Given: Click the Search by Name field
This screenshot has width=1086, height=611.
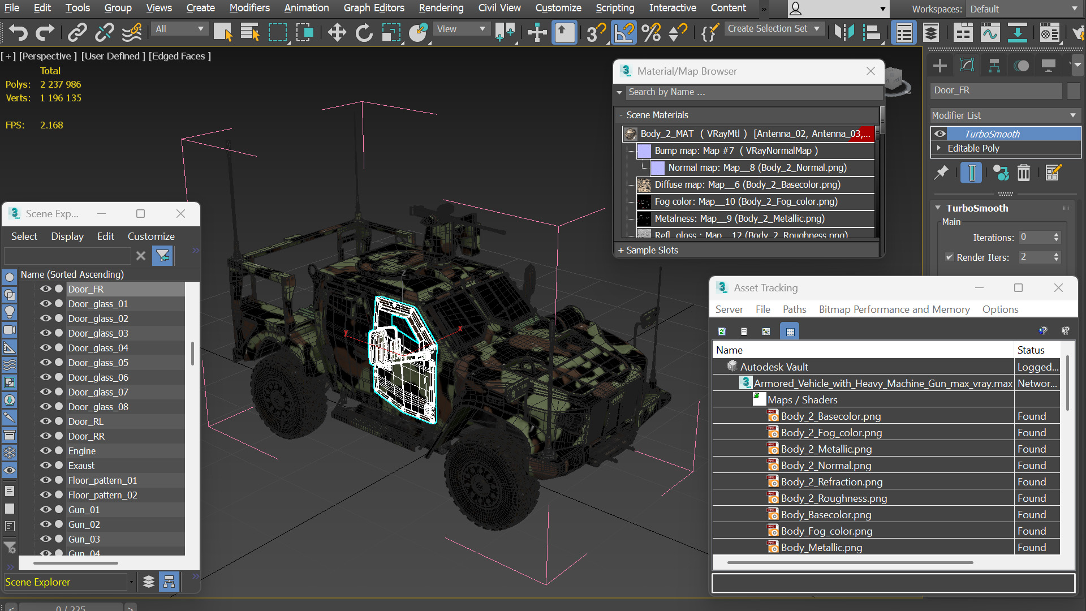Looking at the screenshot, I should point(754,92).
